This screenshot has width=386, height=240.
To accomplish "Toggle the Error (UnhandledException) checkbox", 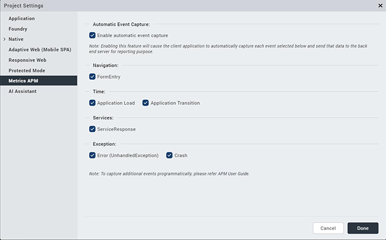I will [92, 155].
